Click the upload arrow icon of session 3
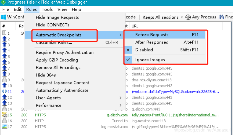The width and height of the screenshot is (233, 135). coord(4,45)
